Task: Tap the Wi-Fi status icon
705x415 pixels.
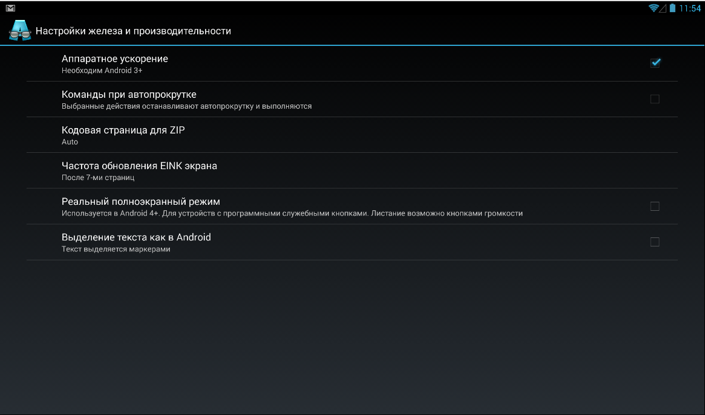Action: point(654,8)
